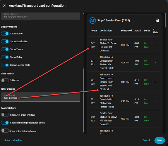This screenshot has width=168, height=146.
Task: Click the Route column header
Action: pyautogui.click(x=94, y=31)
